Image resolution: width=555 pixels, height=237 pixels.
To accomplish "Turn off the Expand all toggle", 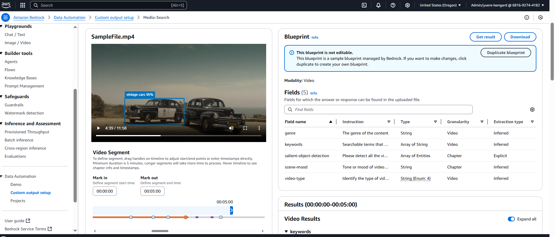I will 511,219.
